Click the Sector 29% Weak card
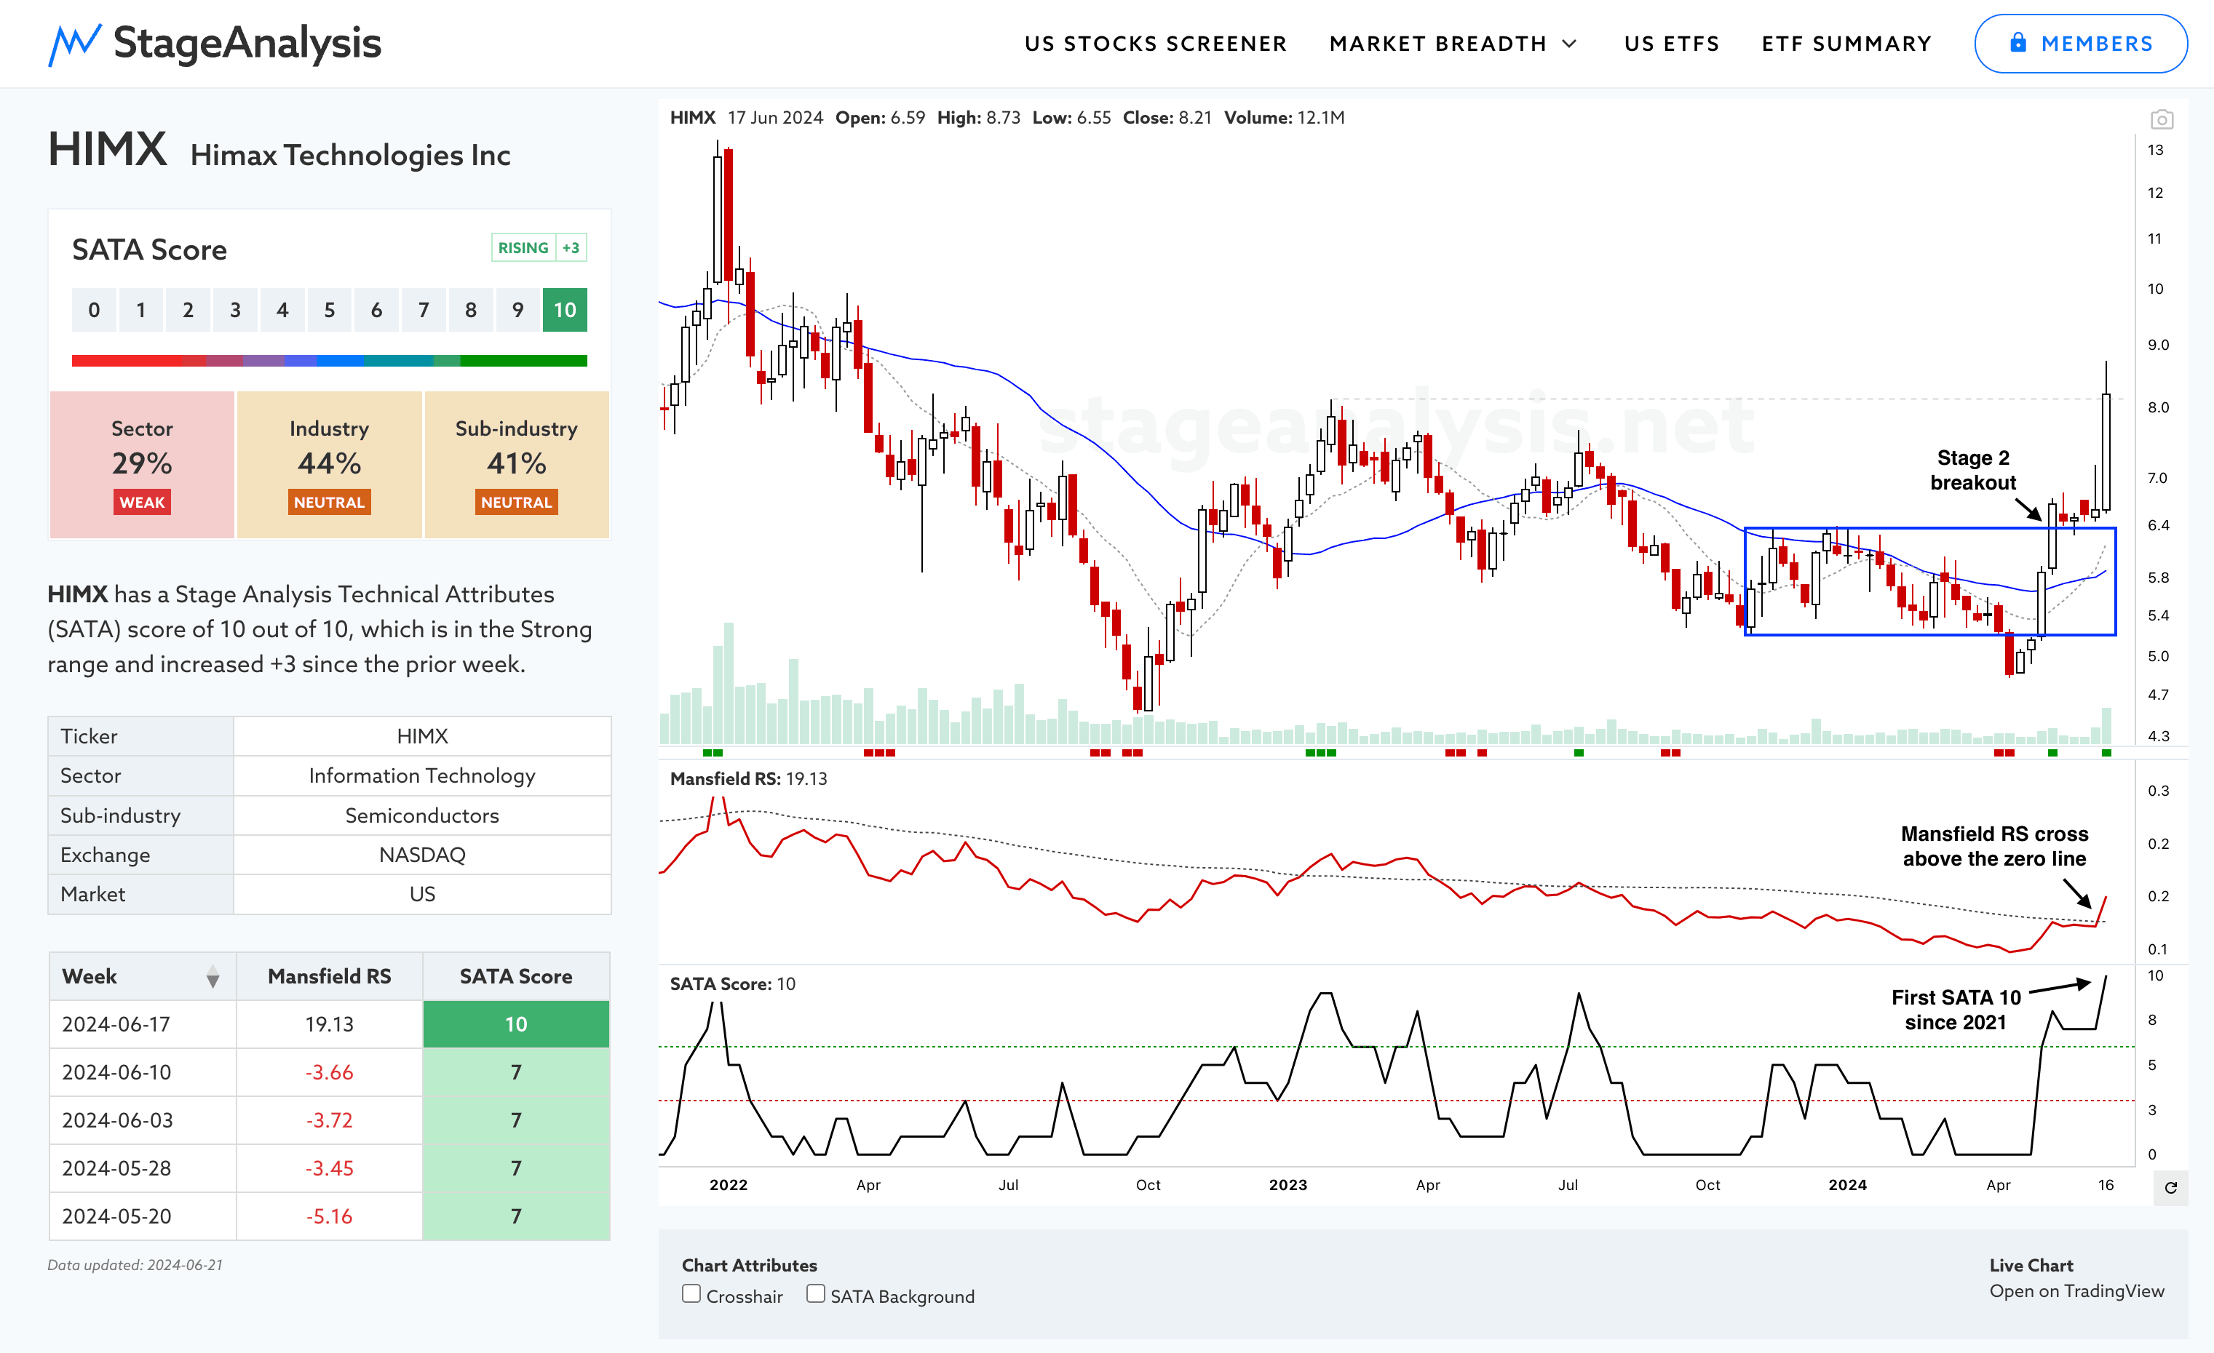Viewport: 2214px width, 1353px height. [142, 464]
